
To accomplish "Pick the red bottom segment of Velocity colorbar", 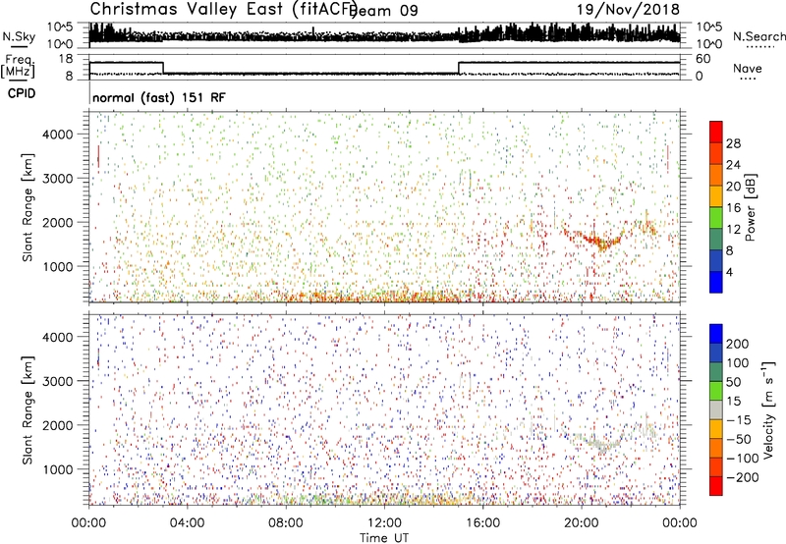I will (716, 486).
